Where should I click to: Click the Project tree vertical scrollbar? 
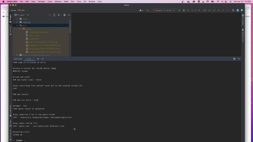pyautogui.click(x=70, y=26)
